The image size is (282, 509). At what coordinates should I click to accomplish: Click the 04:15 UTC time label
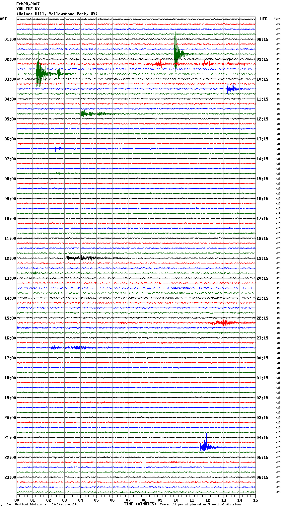[x=262, y=438]
